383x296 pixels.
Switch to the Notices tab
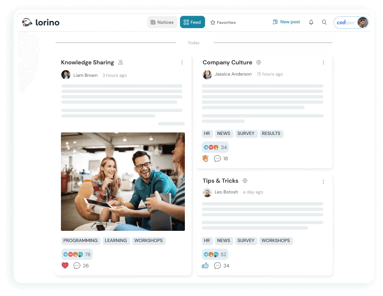point(162,22)
